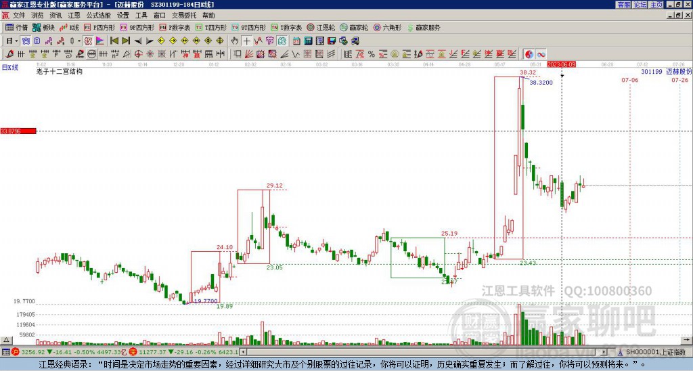Open the calendar icon in toolbar

pos(296,41)
